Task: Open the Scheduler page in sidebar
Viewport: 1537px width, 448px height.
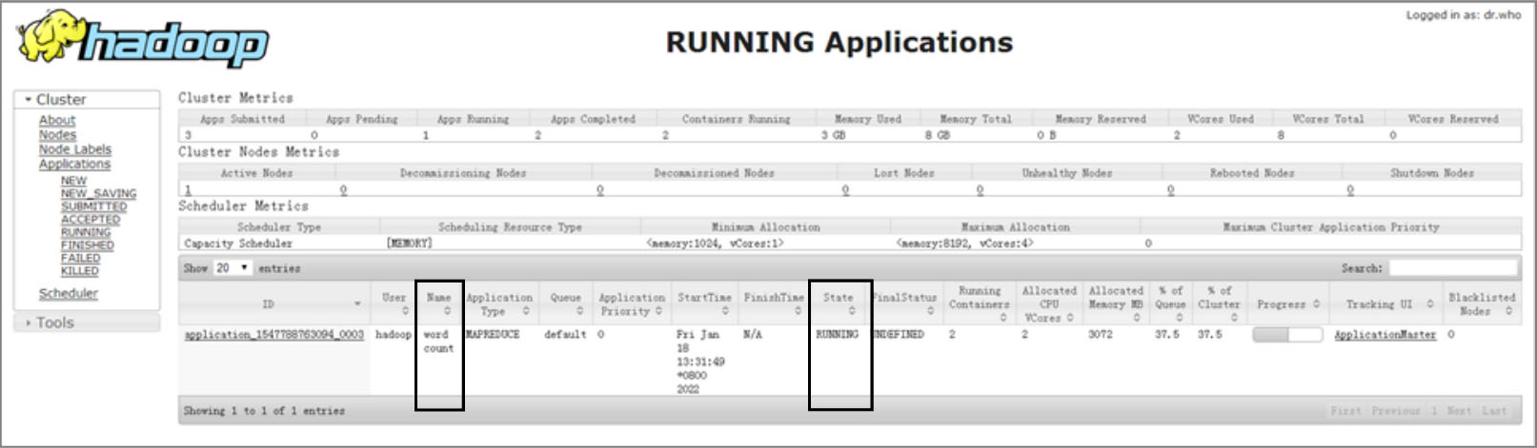Action: [68, 294]
